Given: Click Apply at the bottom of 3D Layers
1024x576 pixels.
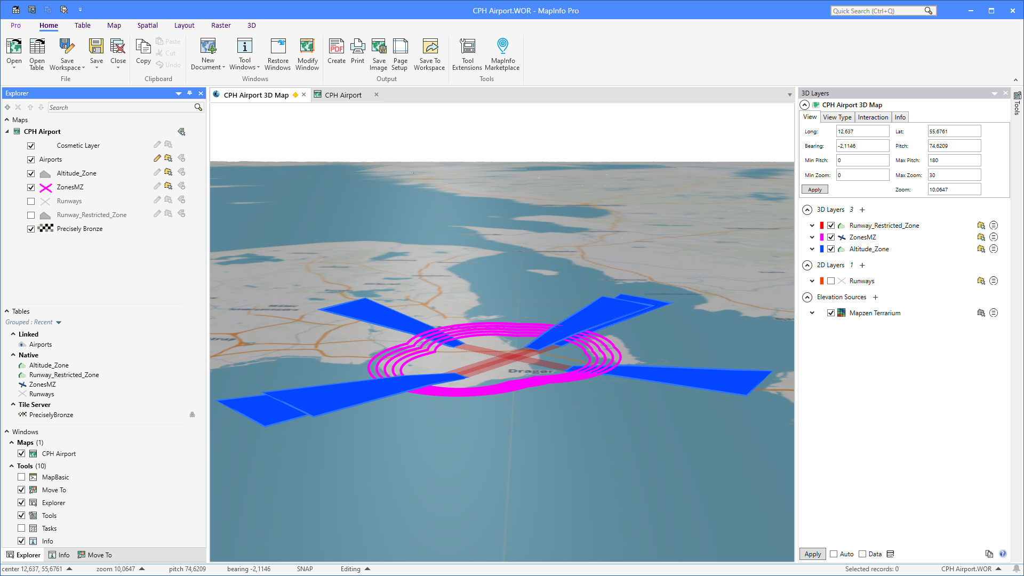Looking at the screenshot, I should point(811,554).
